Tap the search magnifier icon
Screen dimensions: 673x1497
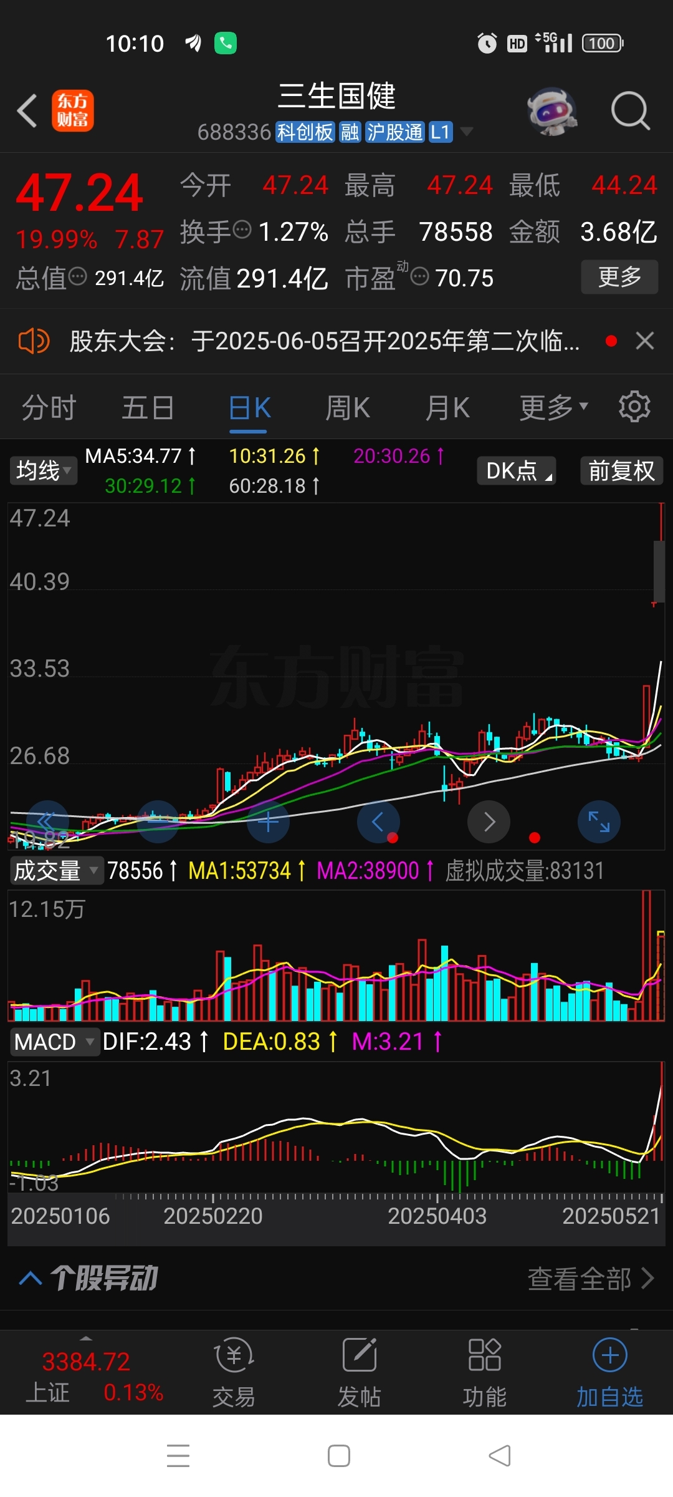coord(631,111)
